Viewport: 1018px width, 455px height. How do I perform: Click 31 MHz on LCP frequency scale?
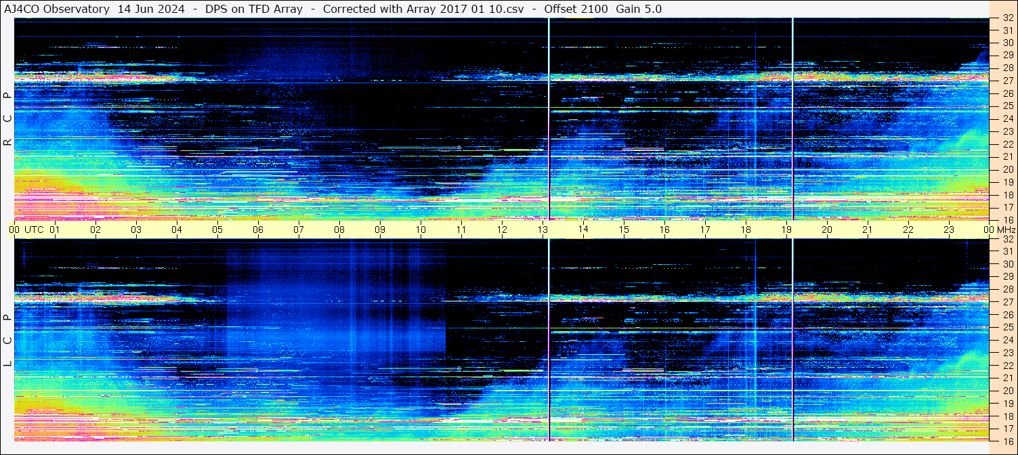[x=1007, y=251]
